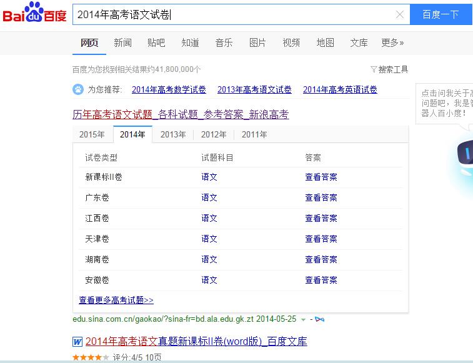Click the paw icon beside 为您推荐
Viewport: 473px width, 363px height.
click(78, 89)
